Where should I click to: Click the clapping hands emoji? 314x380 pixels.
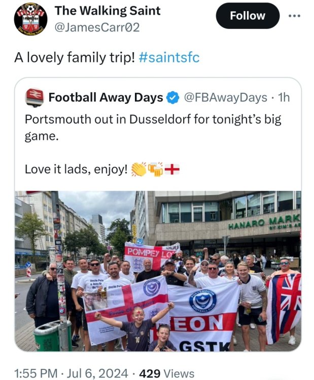(x=138, y=169)
